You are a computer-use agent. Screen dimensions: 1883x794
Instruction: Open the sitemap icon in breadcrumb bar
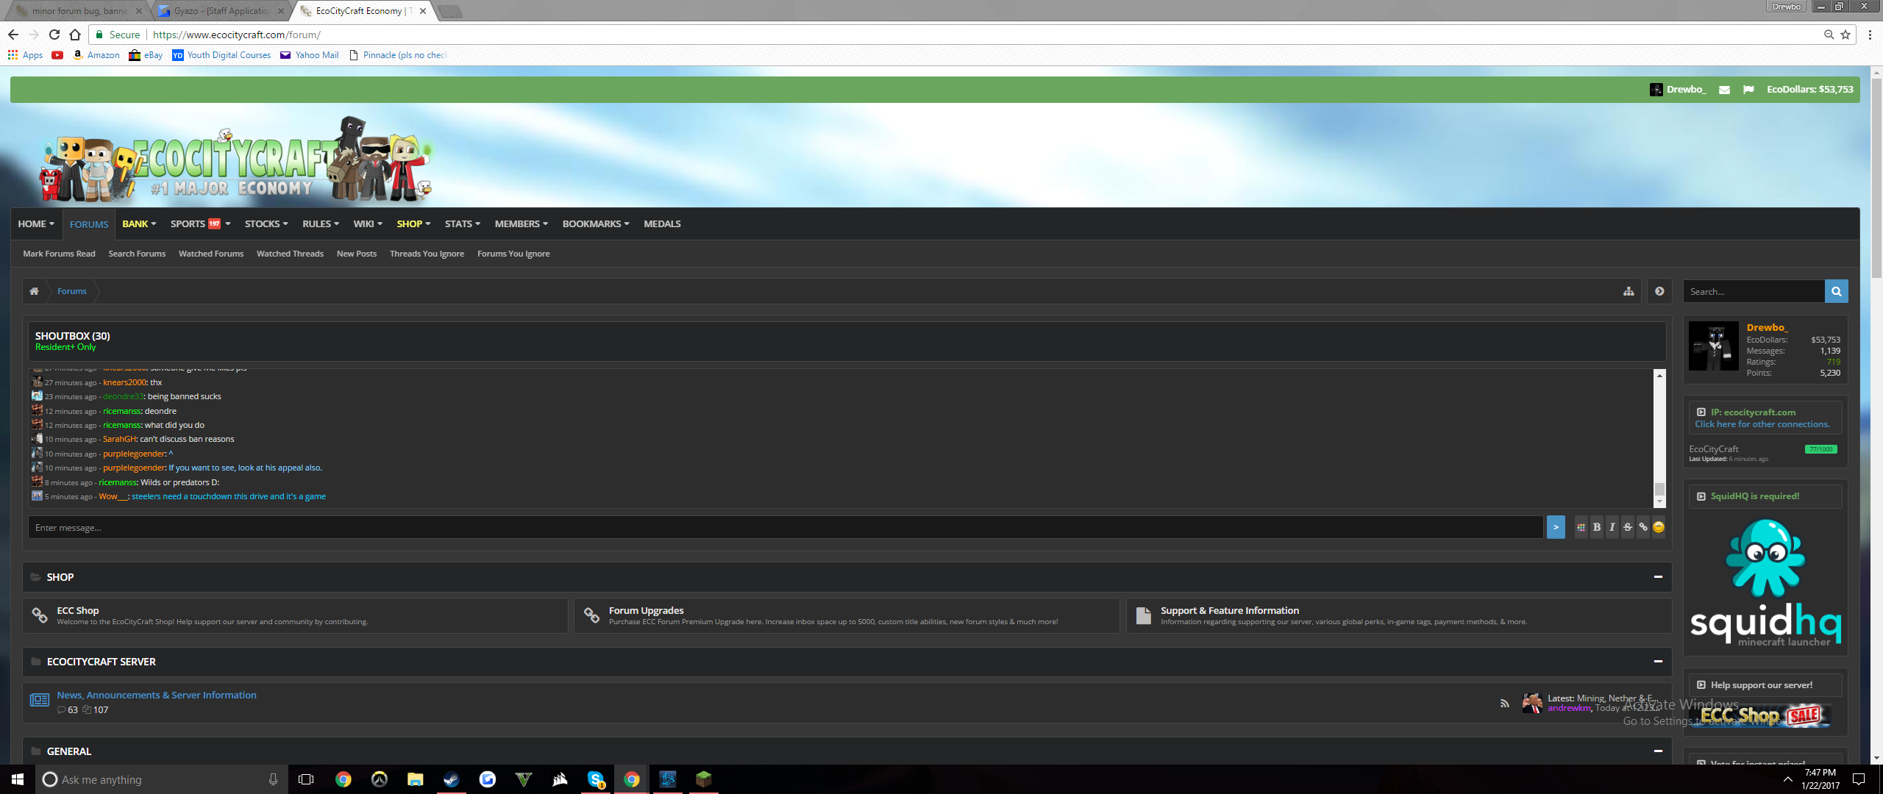[x=1629, y=291]
